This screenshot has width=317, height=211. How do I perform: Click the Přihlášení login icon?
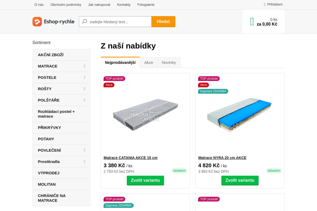coord(264,4)
